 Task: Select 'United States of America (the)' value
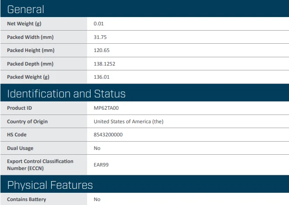click(x=128, y=122)
